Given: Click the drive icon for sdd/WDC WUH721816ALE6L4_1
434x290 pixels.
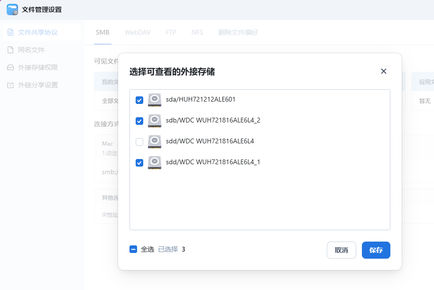Looking at the screenshot, I should point(155,163).
